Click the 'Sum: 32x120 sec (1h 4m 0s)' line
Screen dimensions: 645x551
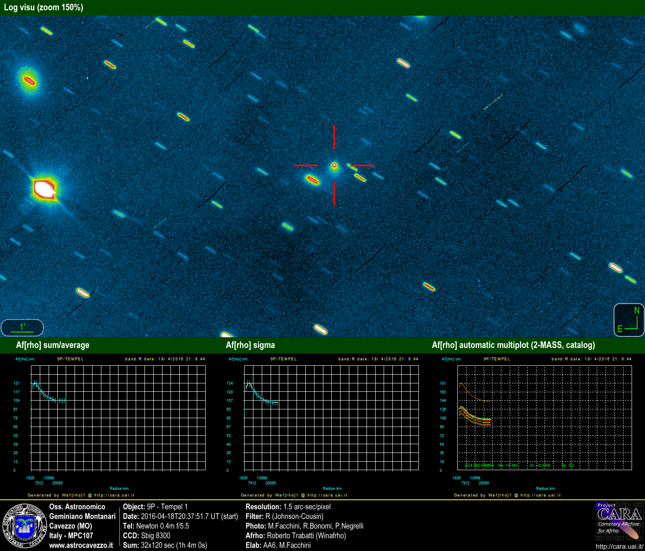(165, 545)
